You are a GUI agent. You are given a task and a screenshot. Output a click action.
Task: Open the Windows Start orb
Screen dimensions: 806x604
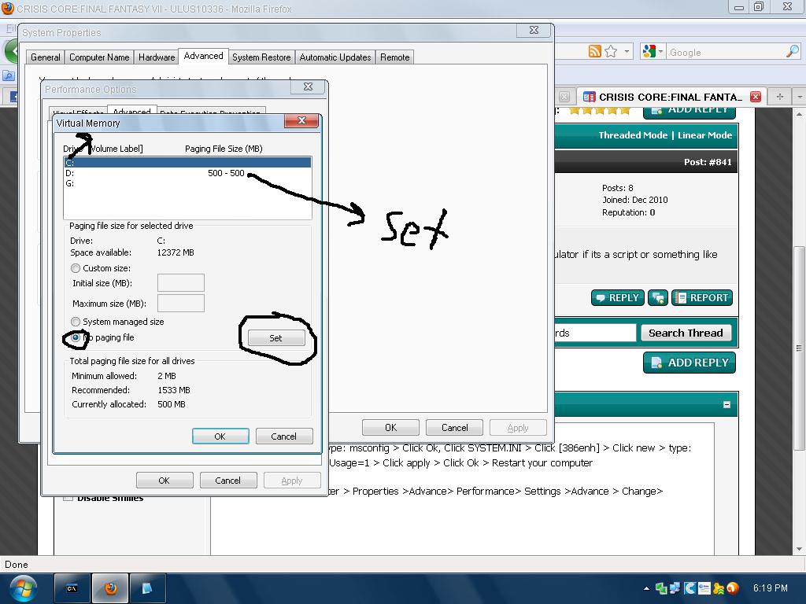[x=22, y=588]
